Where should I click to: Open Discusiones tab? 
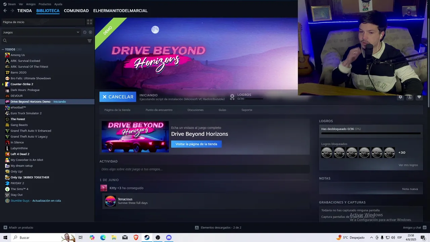click(196, 110)
